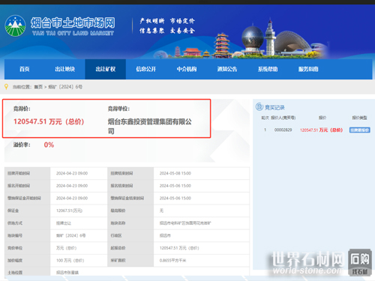Click the 竞买记录 bidding record icon
This screenshot has width=375, height=281.
[x=259, y=106]
